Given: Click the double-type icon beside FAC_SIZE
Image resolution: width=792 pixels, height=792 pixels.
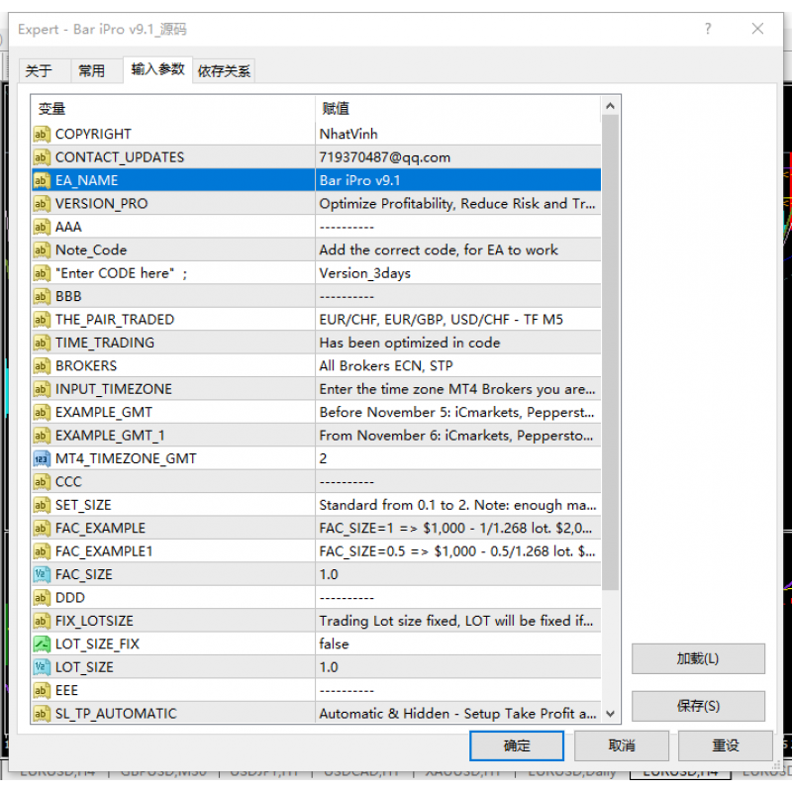Looking at the screenshot, I should pyautogui.click(x=42, y=574).
